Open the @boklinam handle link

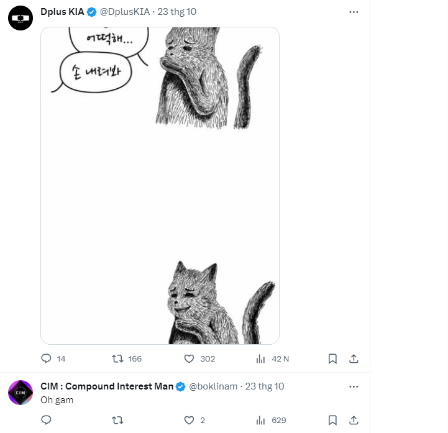point(213,386)
